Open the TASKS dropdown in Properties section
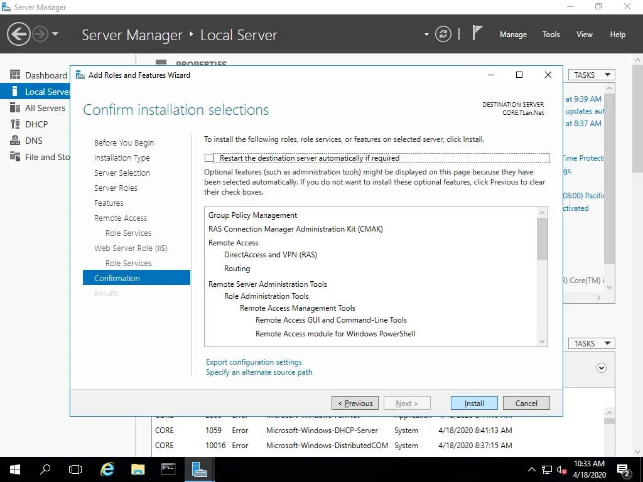 tap(592, 75)
